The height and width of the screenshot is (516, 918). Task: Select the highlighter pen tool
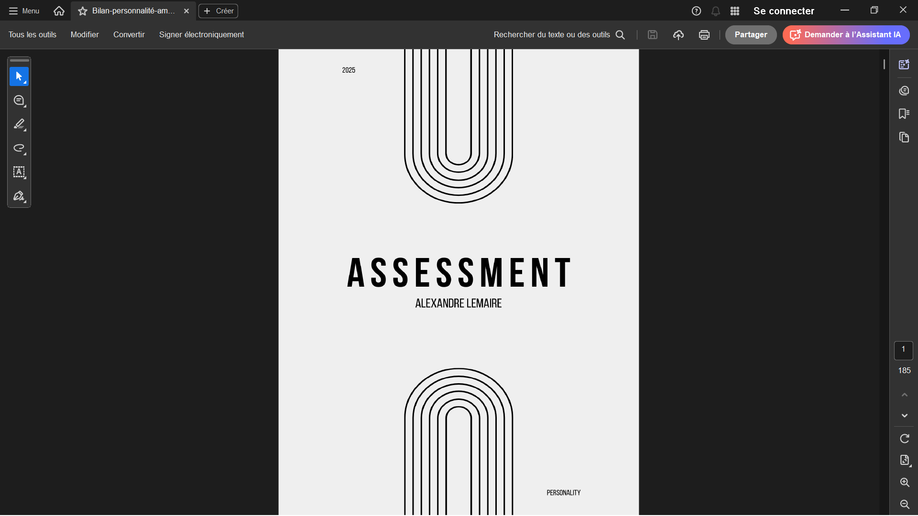coord(19,124)
